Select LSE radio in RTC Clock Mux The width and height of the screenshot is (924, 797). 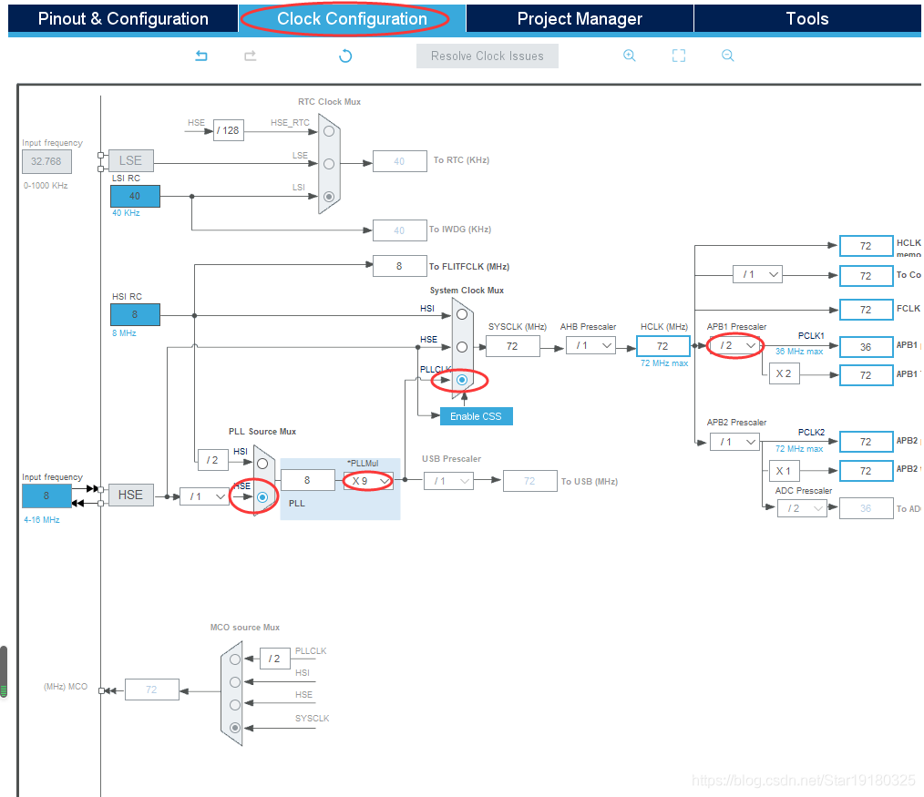click(329, 163)
